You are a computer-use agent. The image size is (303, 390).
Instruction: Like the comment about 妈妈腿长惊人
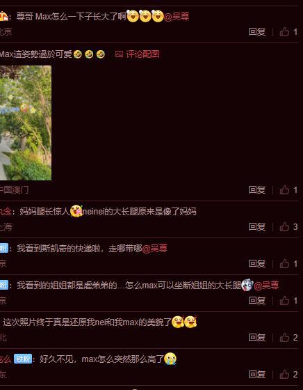284,227
